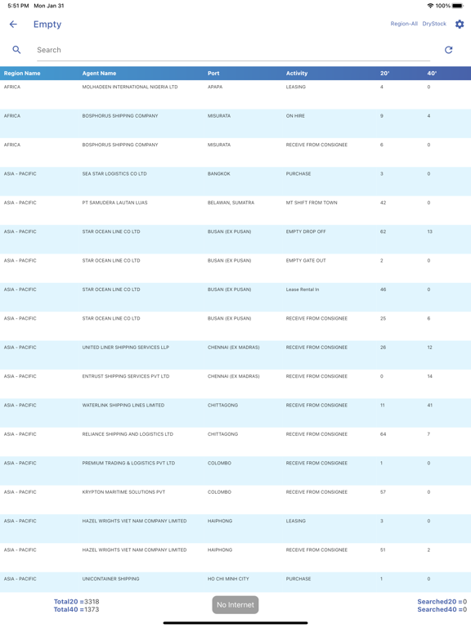Image resolution: width=471 pixels, height=628 pixels.
Task: Select the BELAWAN, SUMATRA port cell
Action: [231, 203]
